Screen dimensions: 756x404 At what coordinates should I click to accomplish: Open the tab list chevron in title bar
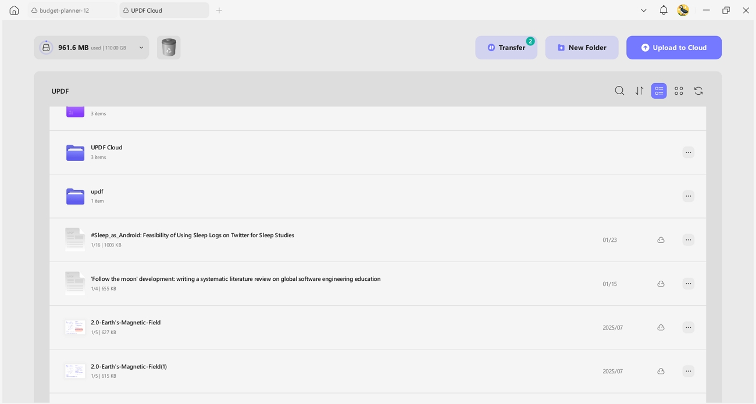[644, 10]
